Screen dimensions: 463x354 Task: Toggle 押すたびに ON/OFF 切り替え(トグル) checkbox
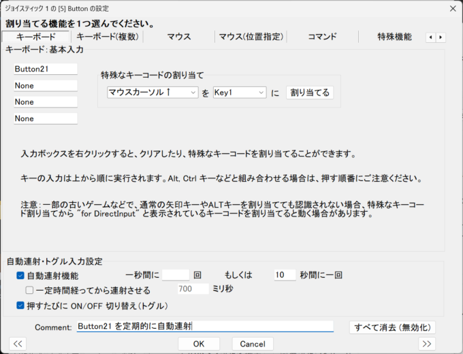point(20,306)
